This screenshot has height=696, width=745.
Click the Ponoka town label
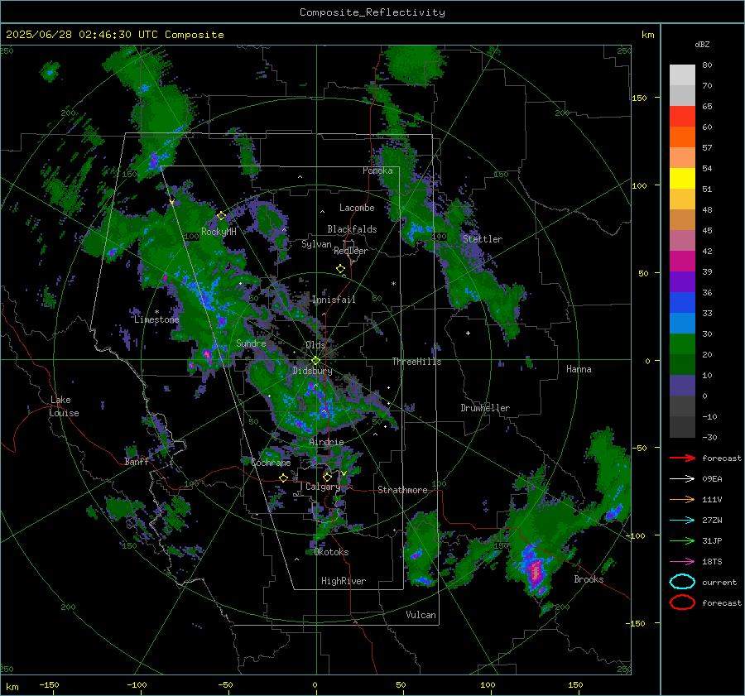377,170
